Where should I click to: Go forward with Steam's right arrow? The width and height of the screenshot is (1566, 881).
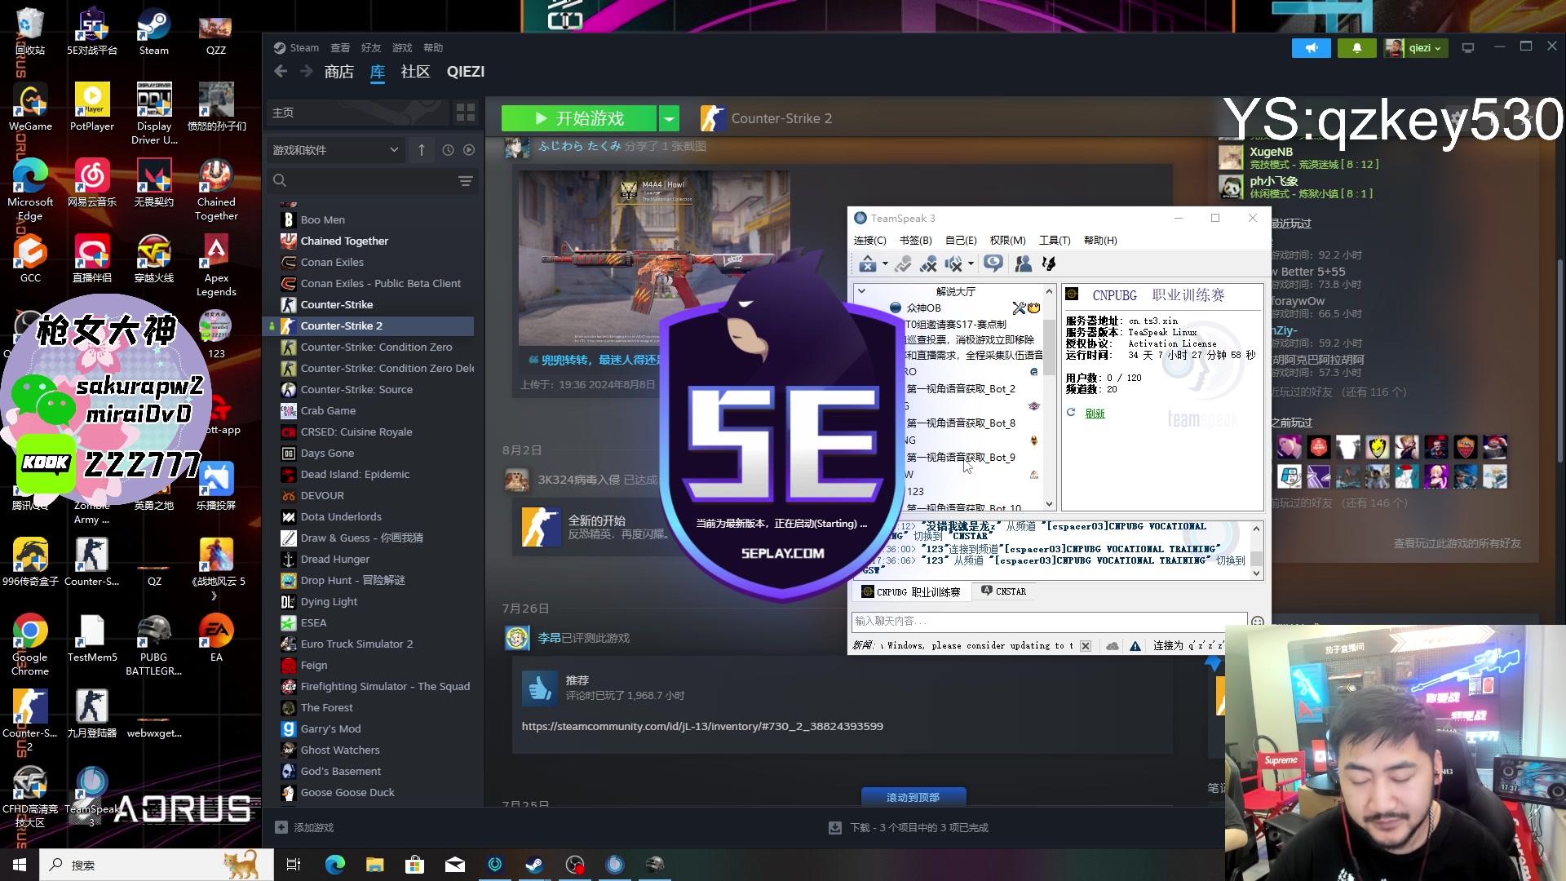click(x=307, y=72)
